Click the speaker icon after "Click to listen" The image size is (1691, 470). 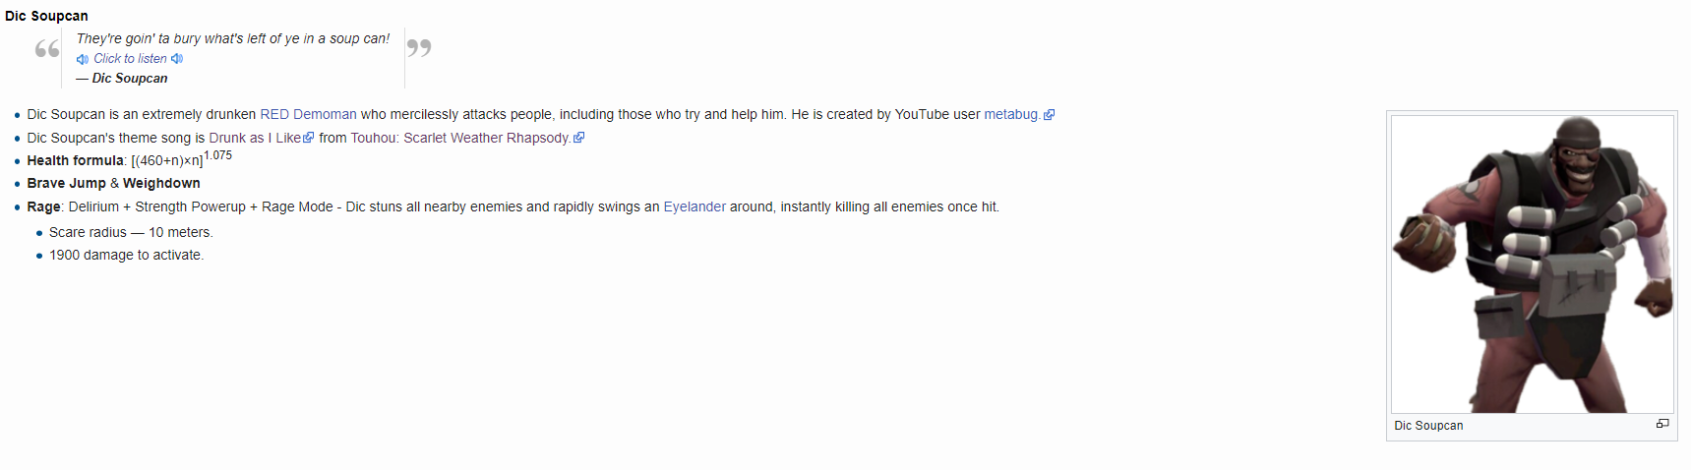tap(177, 59)
